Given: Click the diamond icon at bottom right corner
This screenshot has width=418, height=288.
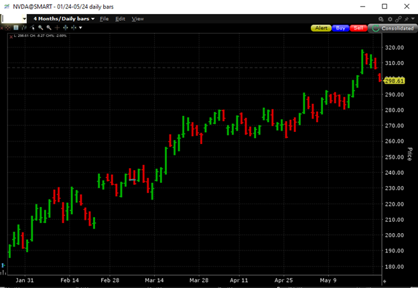Looking at the screenshot, I should click(385, 281).
